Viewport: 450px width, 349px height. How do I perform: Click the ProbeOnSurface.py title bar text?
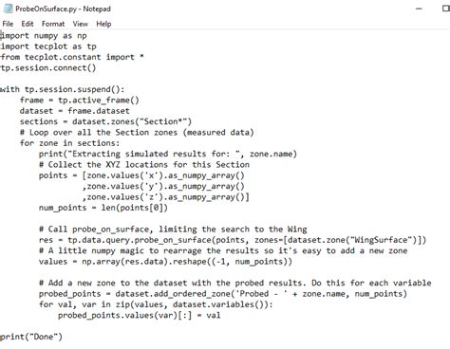coord(63,9)
